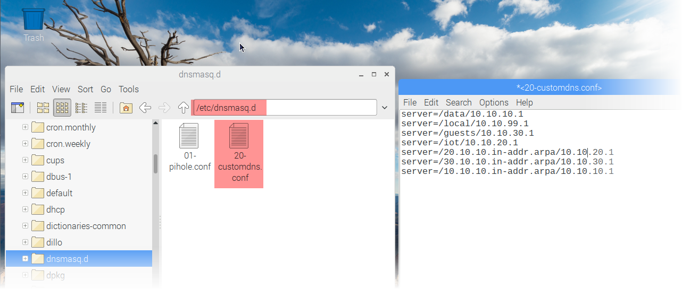Select cron.monthly in folder tree
Viewport: 682px width, 289px height.
coord(71,127)
